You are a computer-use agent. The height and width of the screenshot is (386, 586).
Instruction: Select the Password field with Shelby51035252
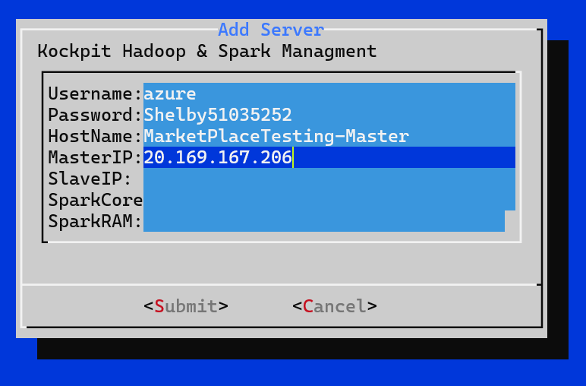pos(329,115)
